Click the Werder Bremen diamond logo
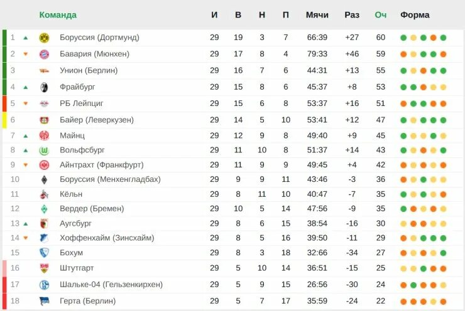 (x=44, y=209)
